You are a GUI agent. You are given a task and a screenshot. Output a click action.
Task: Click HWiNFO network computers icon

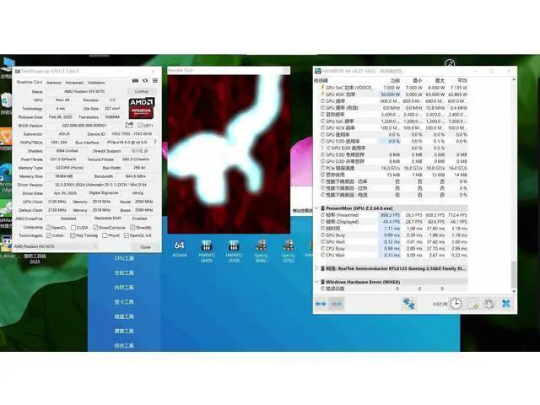pos(408,304)
